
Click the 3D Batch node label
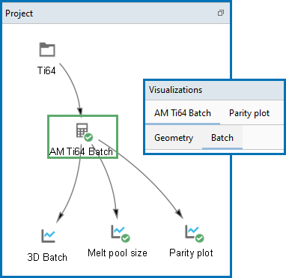click(47, 257)
